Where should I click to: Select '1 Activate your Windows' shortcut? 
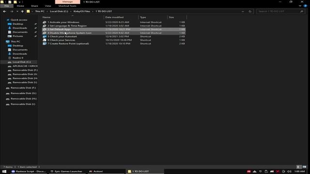[114, 22]
